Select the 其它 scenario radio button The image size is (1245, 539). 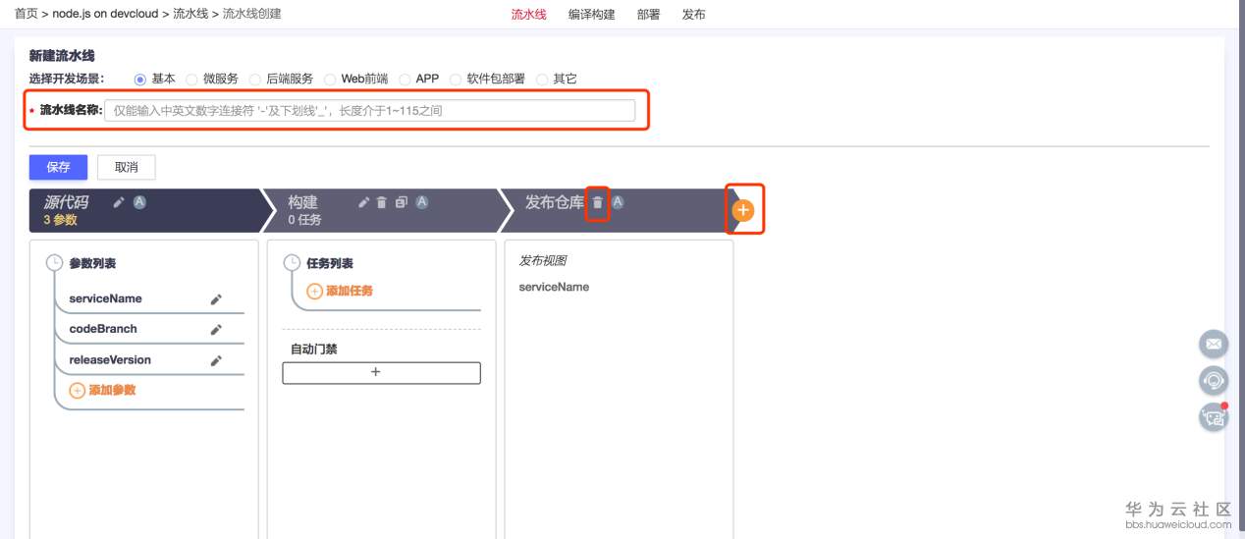click(543, 79)
